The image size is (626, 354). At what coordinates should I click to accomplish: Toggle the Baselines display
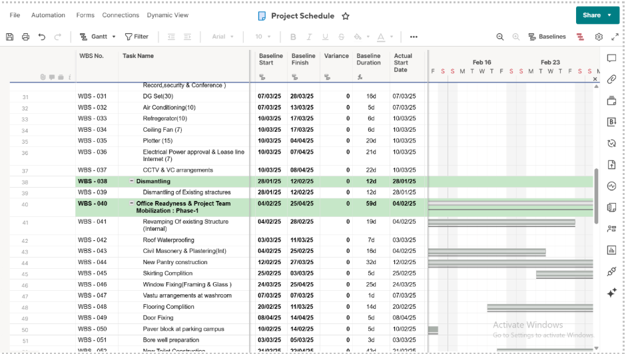pos(547,37)
